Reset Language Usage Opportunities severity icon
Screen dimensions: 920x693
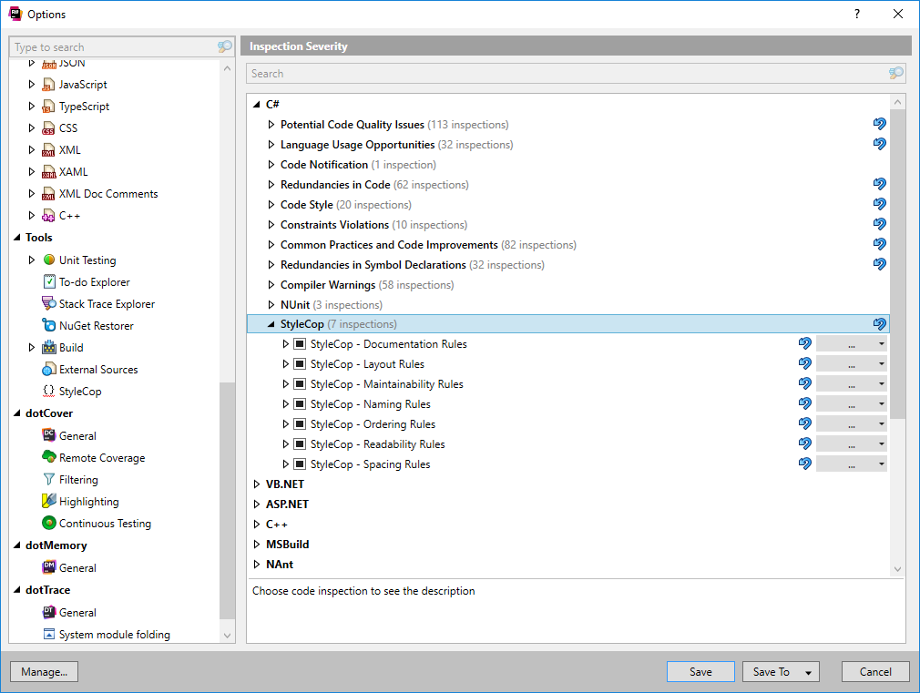879,144
